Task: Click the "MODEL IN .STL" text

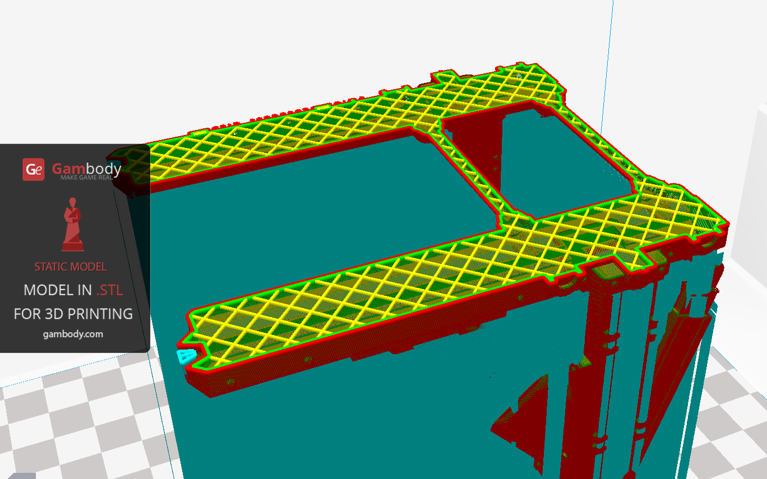Action: coord(73,290)
